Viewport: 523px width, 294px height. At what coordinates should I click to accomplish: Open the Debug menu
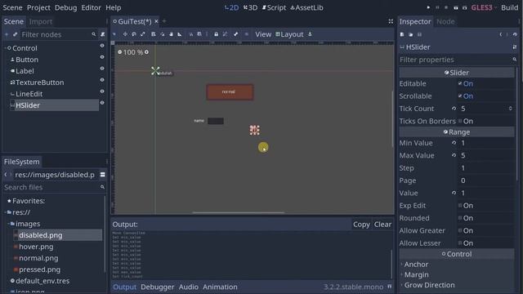tap(65, 7)
